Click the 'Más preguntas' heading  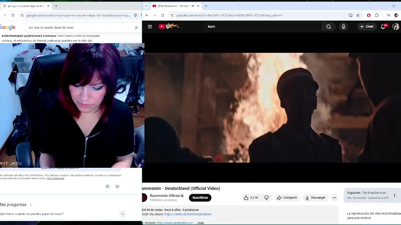(x=13, y=205)
